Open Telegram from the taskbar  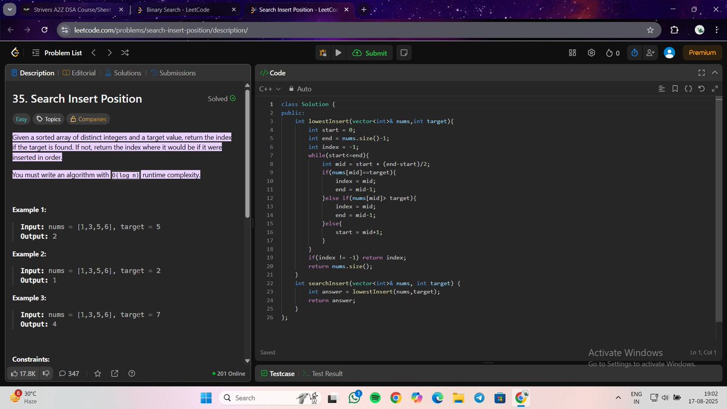click(479, 397)
